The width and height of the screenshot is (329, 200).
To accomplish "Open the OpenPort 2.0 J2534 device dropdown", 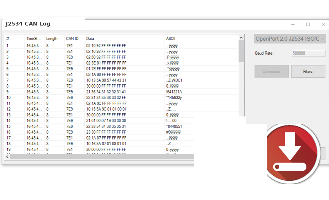I will coord(290,39).
